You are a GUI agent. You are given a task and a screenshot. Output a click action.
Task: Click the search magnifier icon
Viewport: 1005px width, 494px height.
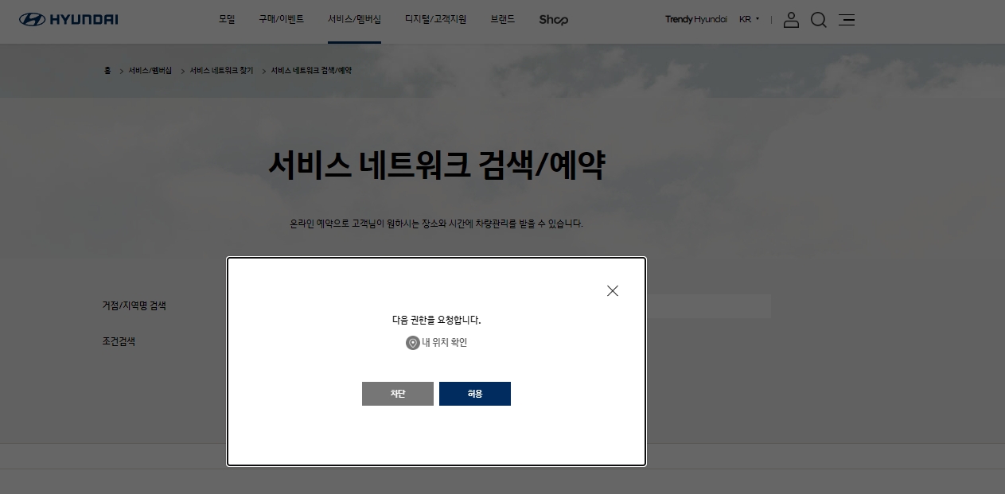pos(819,20)
